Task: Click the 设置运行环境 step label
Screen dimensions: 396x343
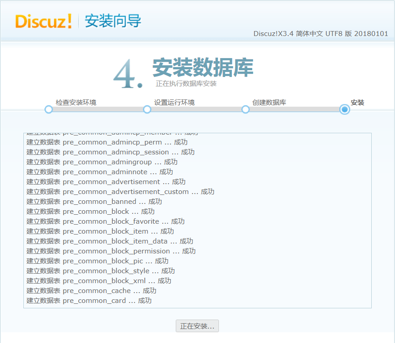Action: point(174,103)
